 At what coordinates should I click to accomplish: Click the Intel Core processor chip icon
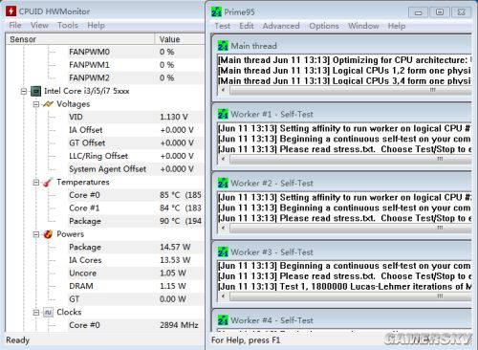click(x=36, y=91)
